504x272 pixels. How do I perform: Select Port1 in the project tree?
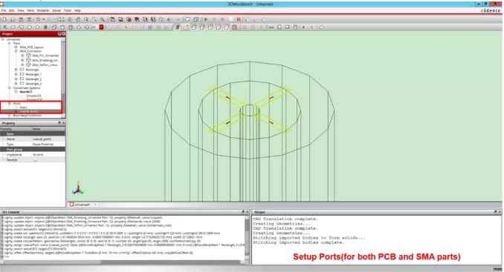coord(24,107)
